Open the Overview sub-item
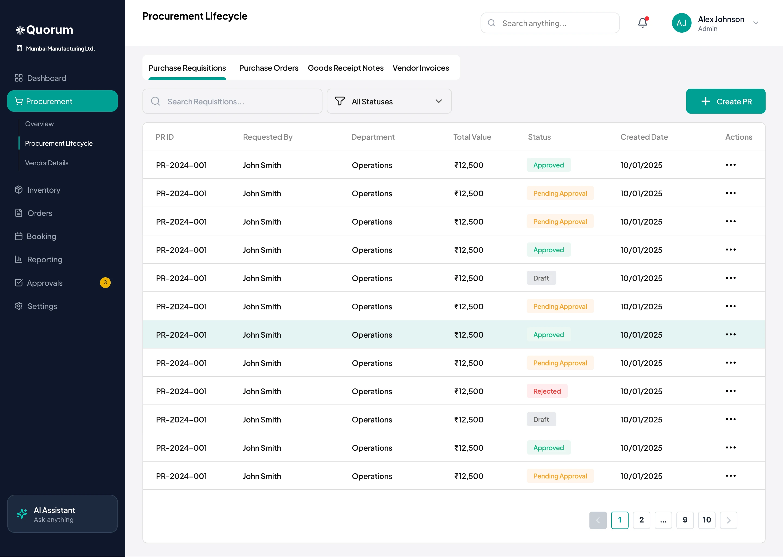The image size is (783, 557). click(39, 124)
